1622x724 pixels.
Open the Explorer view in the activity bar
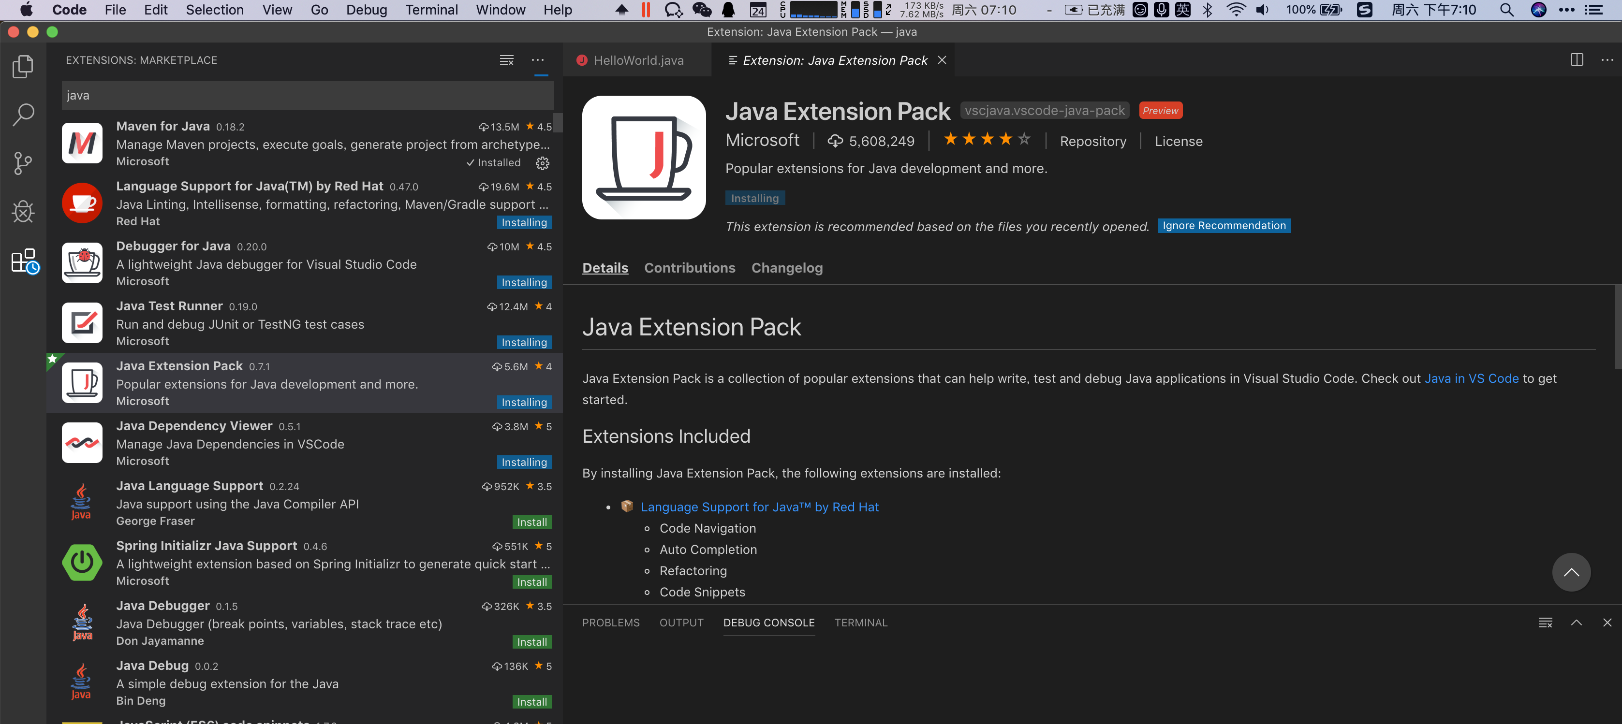coord(23,66)
